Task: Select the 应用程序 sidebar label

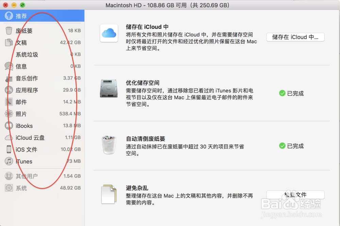Action: tap(27, 90)
